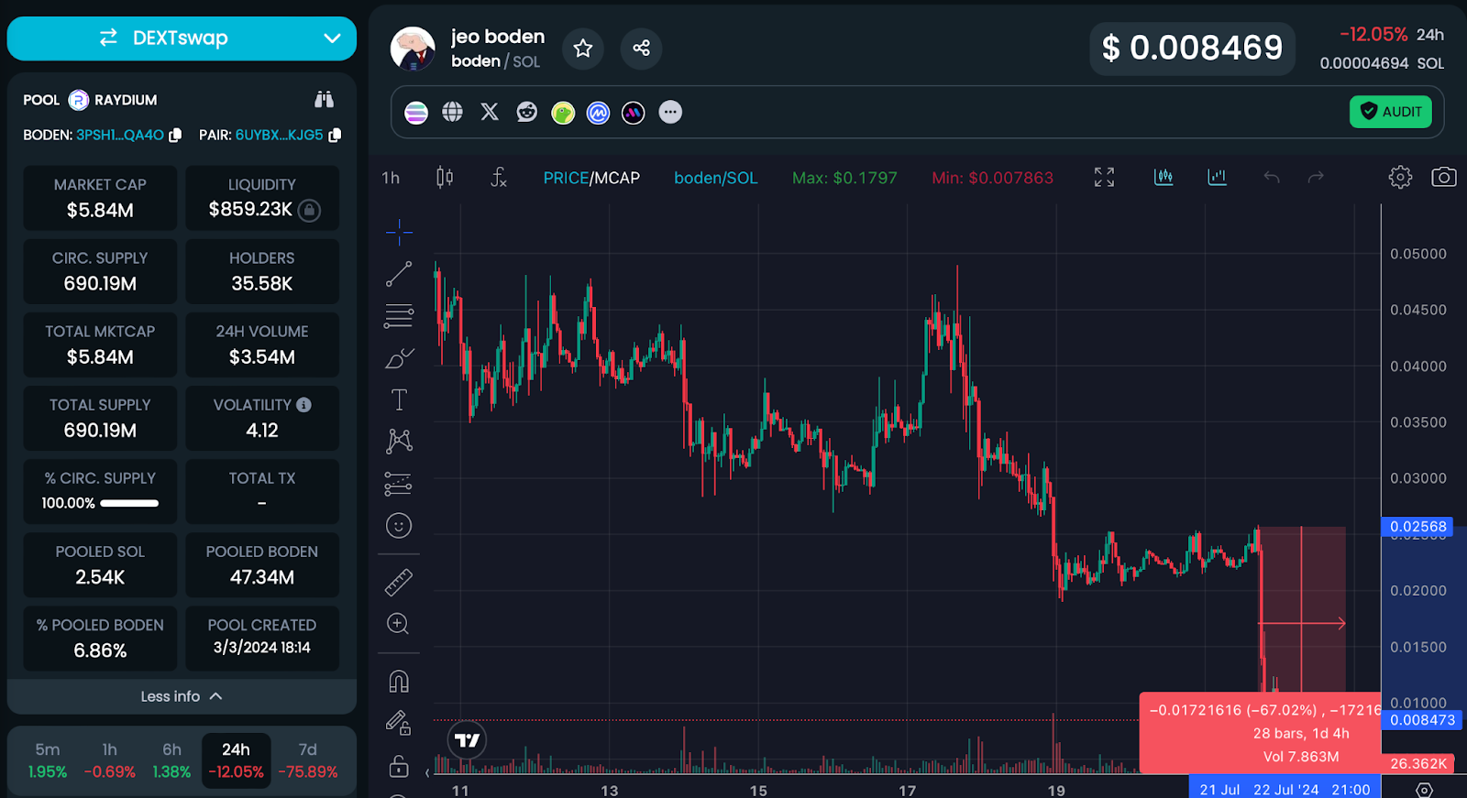Toggle magnet mode
The height and width of the screenshot is (798, 1467).
399,682
